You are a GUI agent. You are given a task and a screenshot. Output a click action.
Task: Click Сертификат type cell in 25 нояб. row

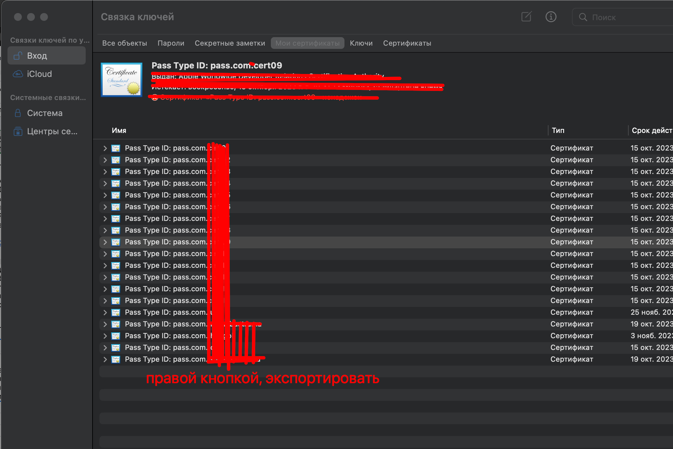pyautogui.click(x=572, y=312)
